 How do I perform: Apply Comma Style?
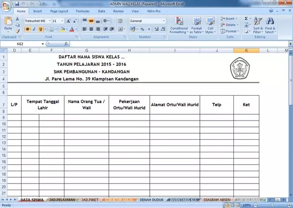149,29
